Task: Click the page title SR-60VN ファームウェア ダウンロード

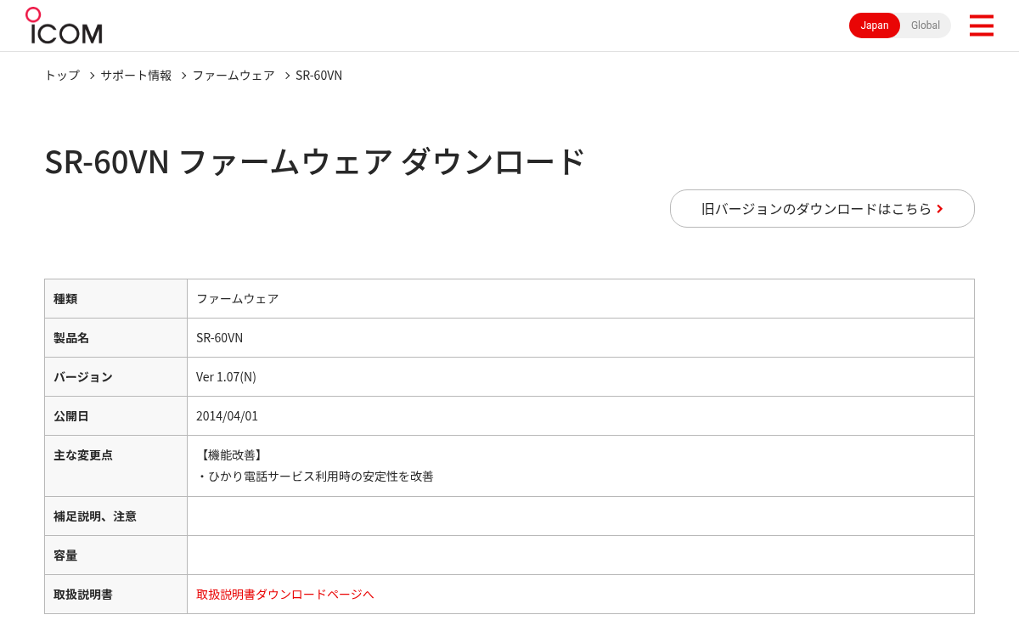Action: pyautogui.click(x=315, y=161)
